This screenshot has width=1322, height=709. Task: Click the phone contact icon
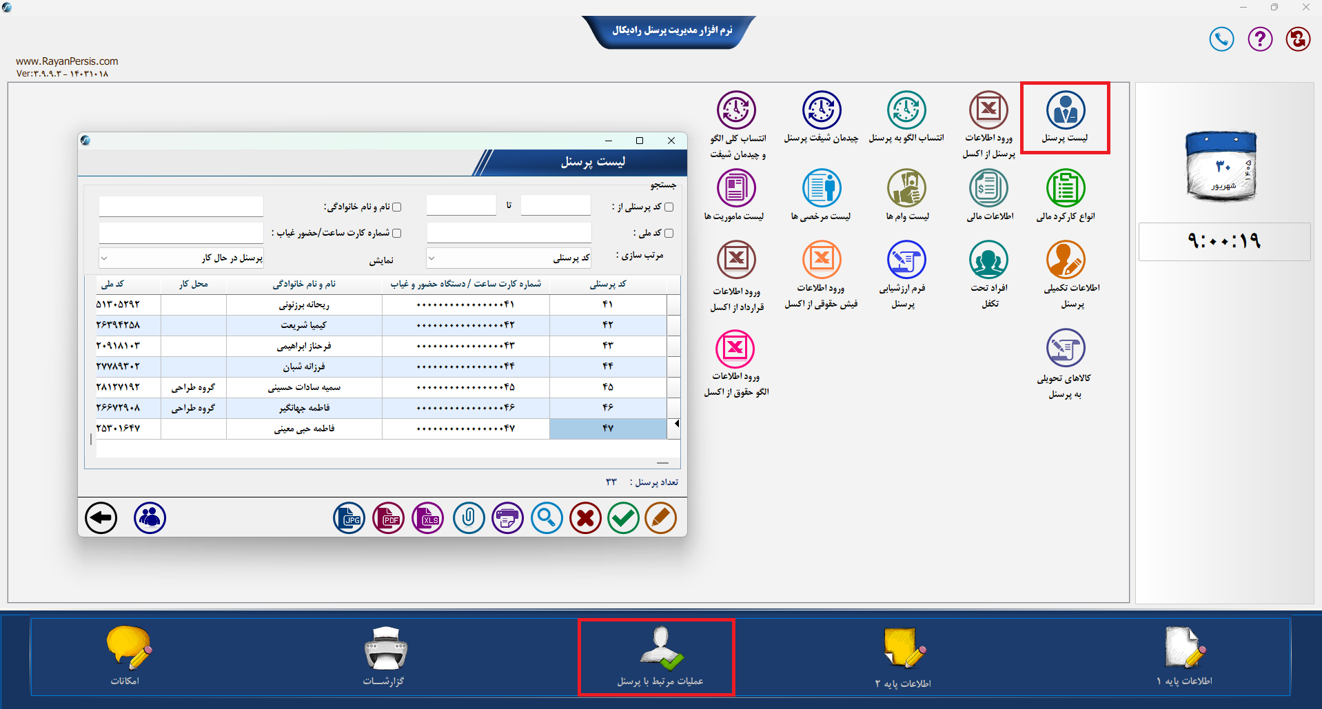point(1221,39)
